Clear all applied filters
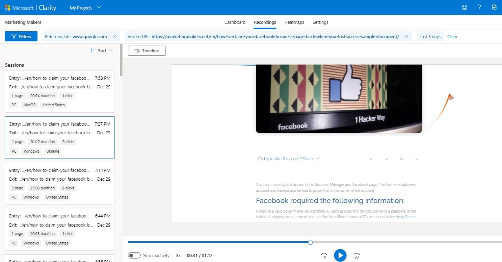Image resolution: width=502 pixels, height=262 pixels. click(x=452, y=36)
